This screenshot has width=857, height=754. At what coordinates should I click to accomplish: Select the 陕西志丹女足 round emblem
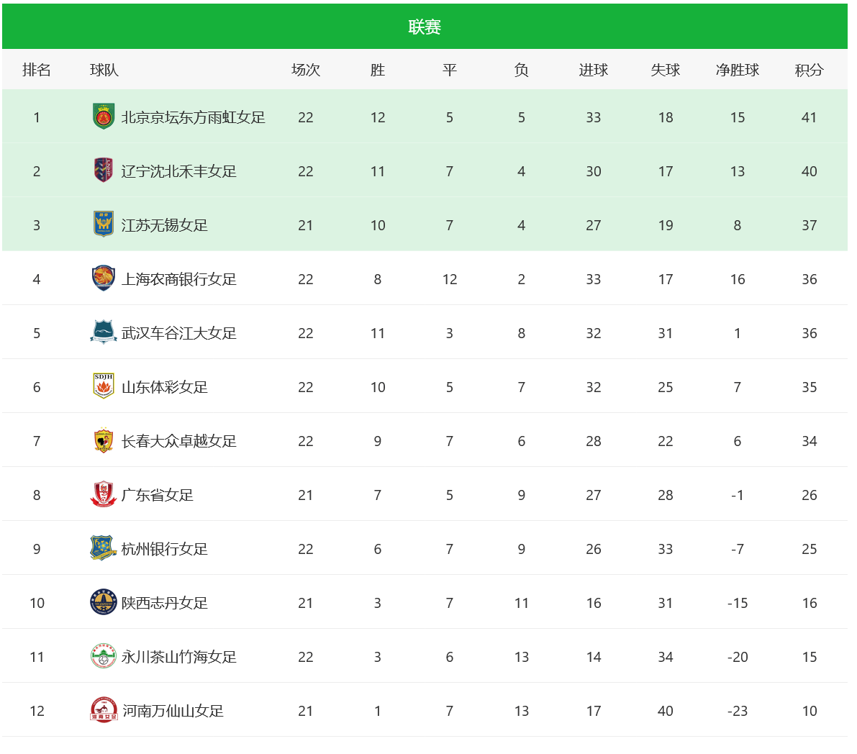pyautogui.click(x=104, y=602)
